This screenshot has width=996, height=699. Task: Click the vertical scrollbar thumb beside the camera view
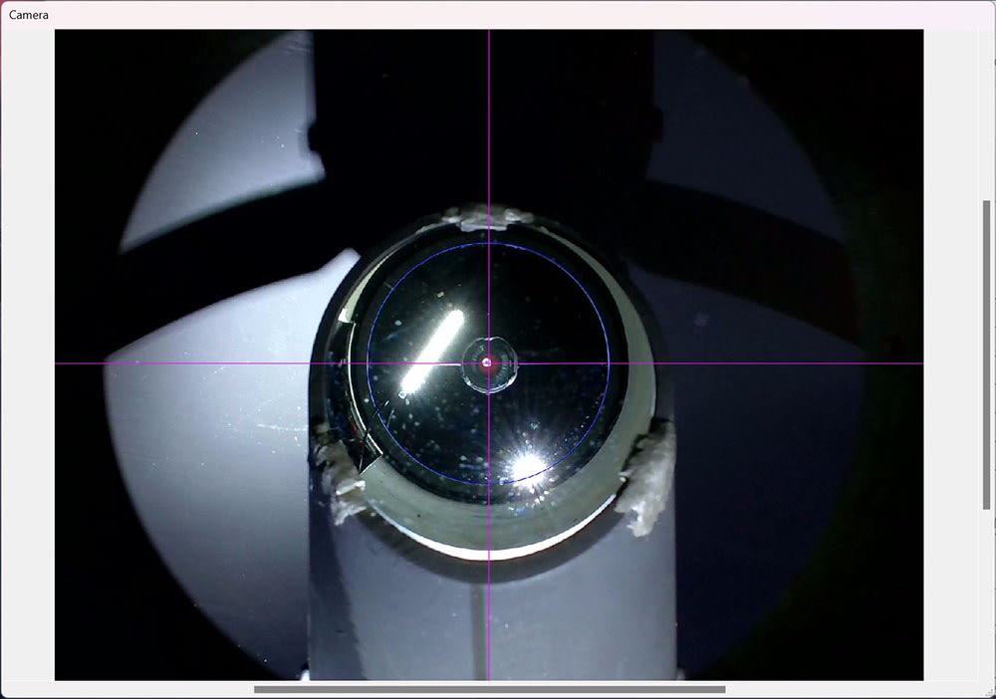coord(986,354)
